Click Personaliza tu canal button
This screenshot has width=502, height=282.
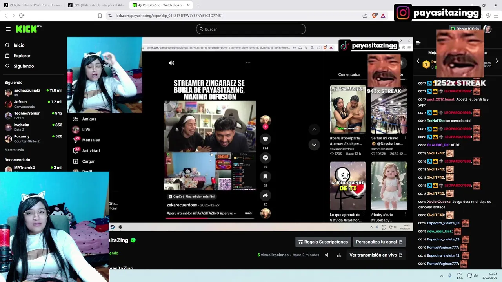(379, 242)
